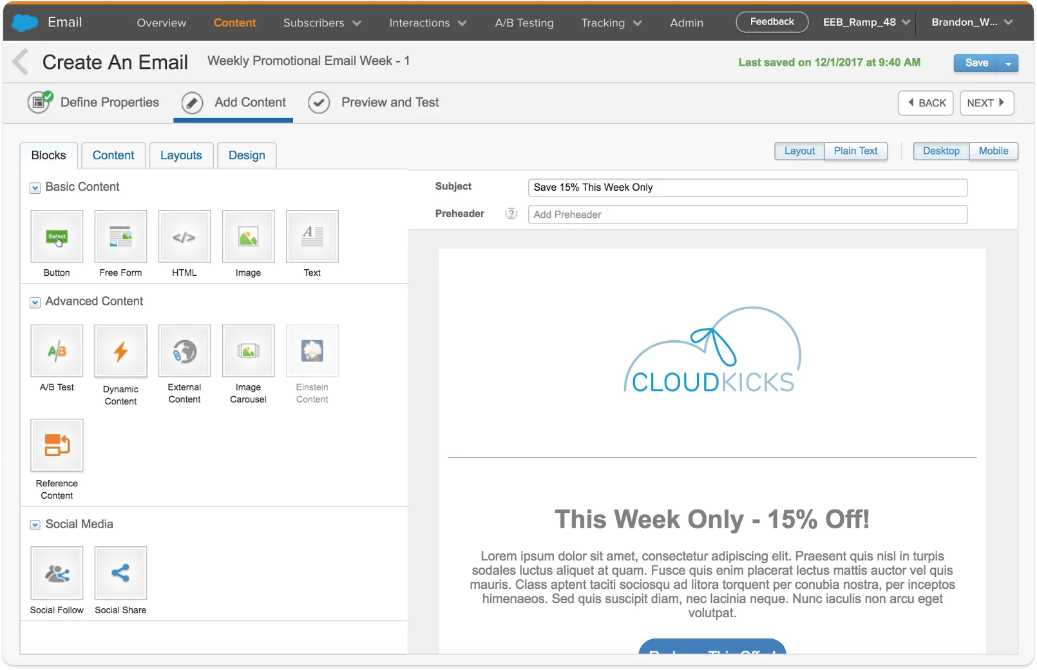
Task: Collapse the Basic Content section
Action: point(35,188)
